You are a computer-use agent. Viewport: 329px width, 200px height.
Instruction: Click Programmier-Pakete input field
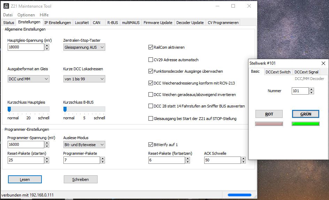pos(82,160)
